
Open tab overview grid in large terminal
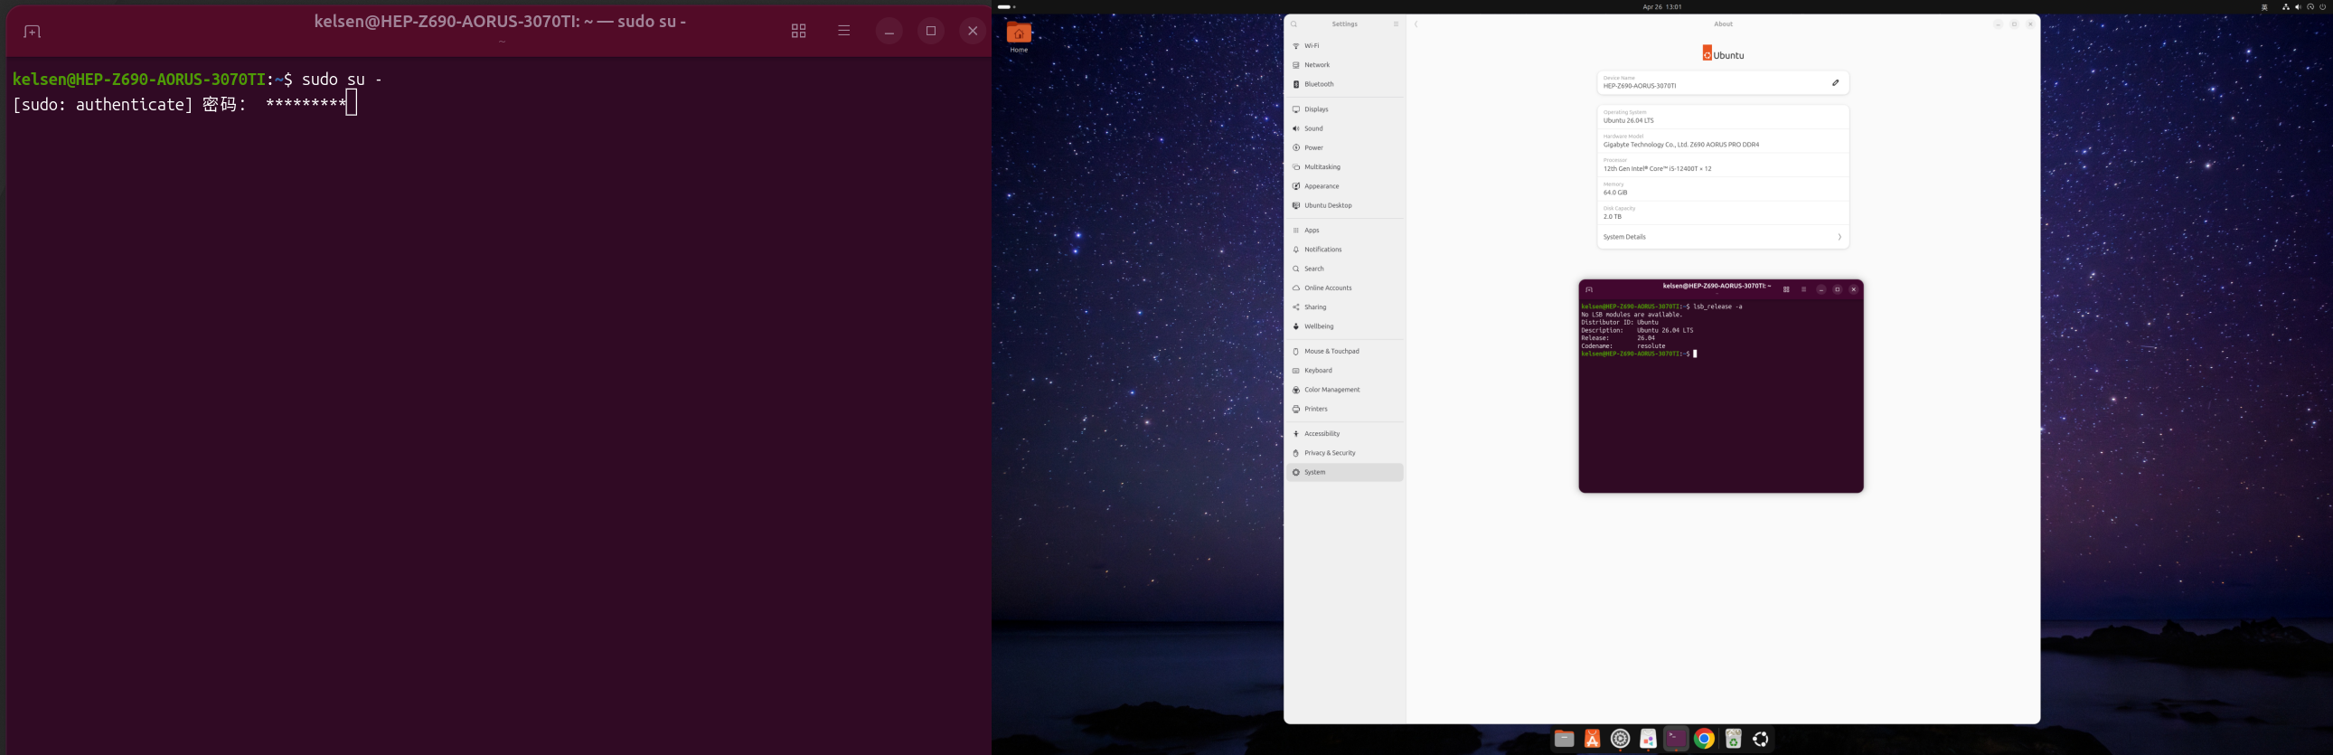coord(798,31)
